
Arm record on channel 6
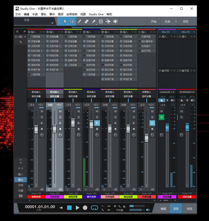click(116, 129)
